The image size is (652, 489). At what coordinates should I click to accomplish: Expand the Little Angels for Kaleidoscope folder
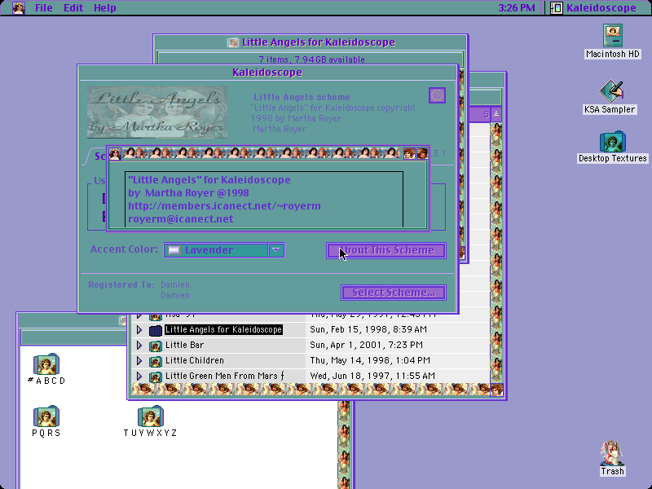tap(139, 330)
